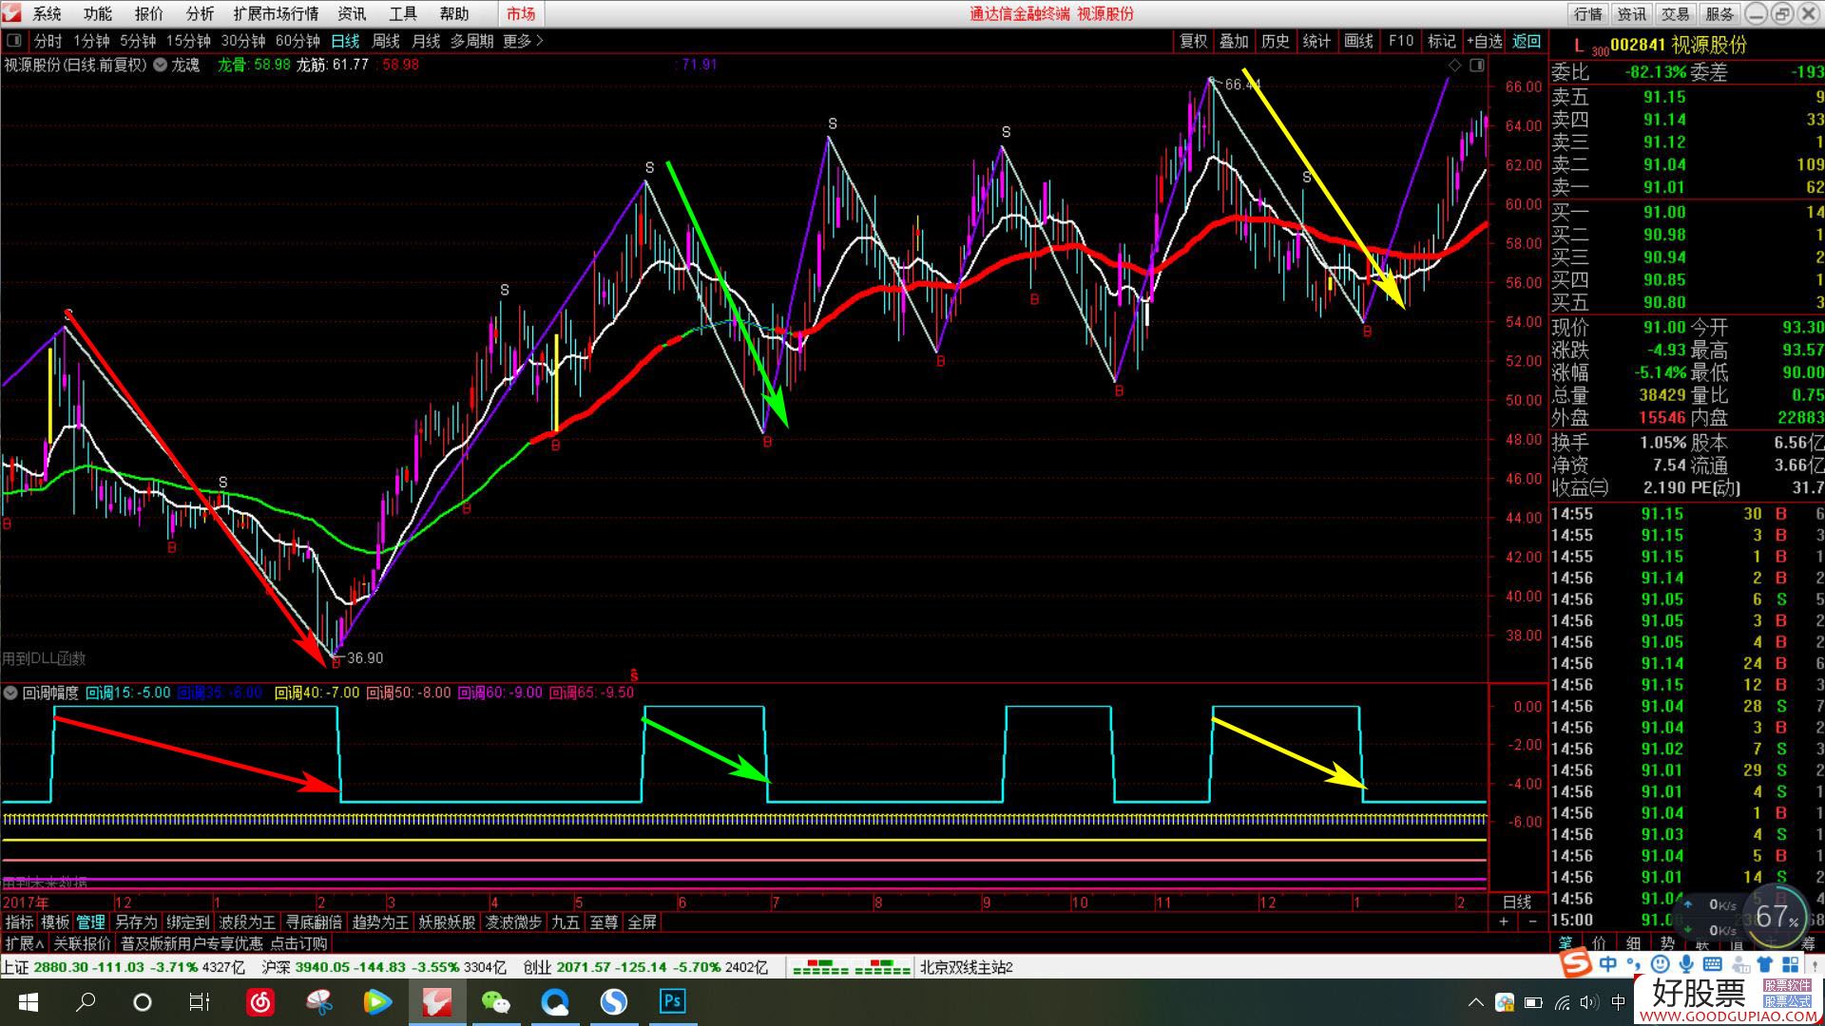Zoom in chart with plus button
Screen dimensions: 1825x1026
coord(1503,921)
